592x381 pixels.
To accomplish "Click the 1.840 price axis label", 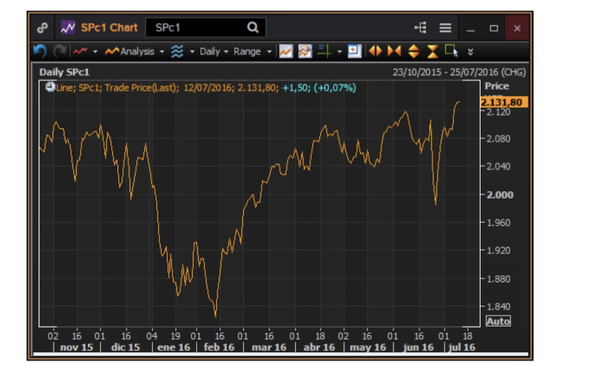I will pyautogui.click(x=499, y=307).
